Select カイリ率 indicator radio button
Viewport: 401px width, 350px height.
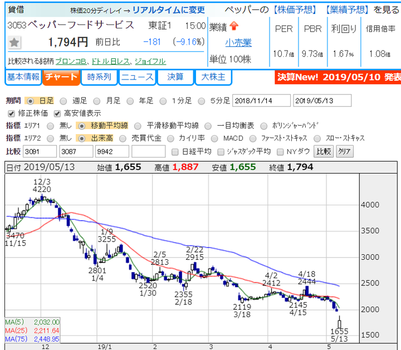point(170,139)
